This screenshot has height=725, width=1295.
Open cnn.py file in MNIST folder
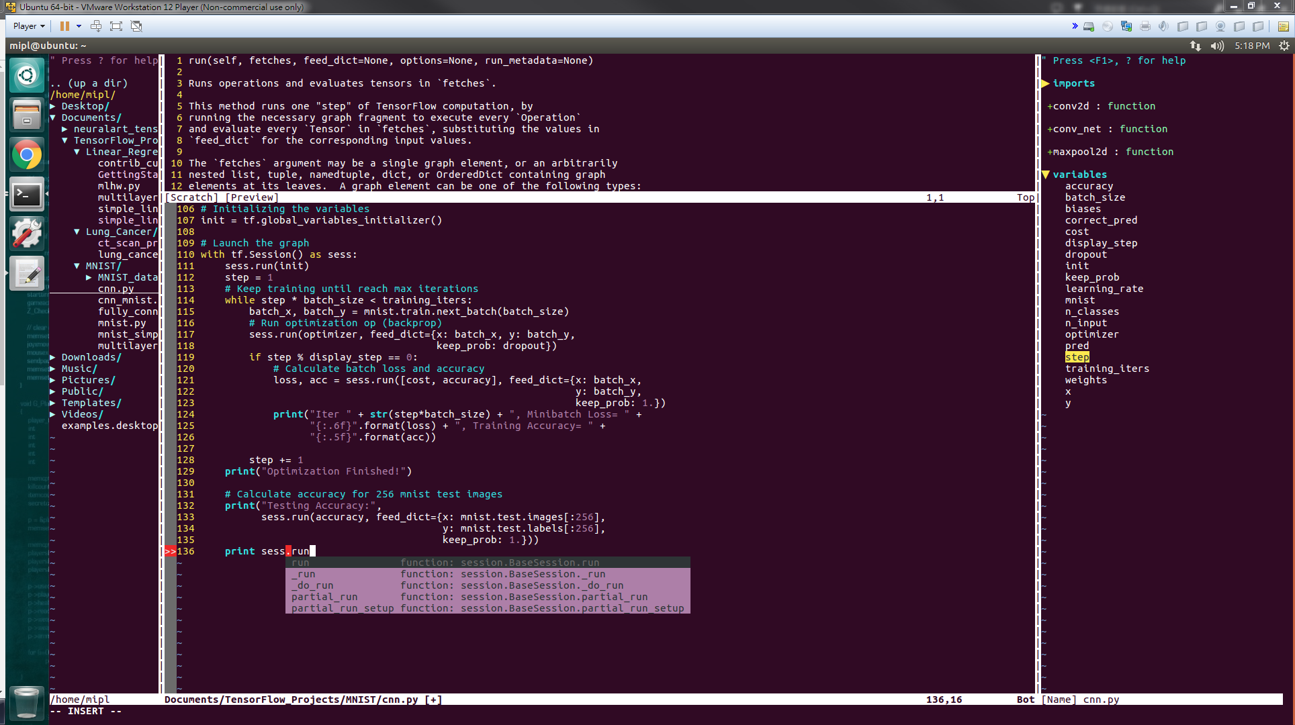coord(114,288)
